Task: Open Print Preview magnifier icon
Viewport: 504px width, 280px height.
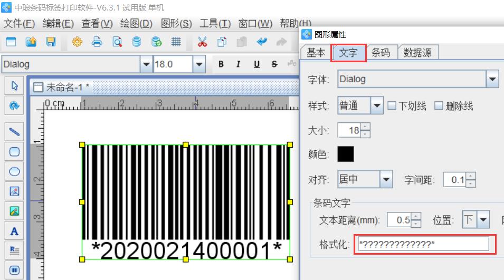Action: [x=117, y=42]
